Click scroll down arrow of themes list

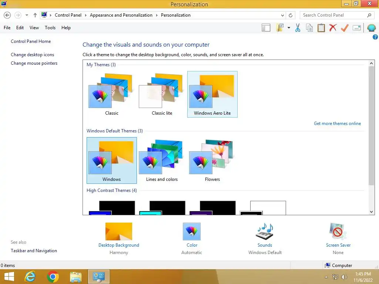[x=371, y=212]
